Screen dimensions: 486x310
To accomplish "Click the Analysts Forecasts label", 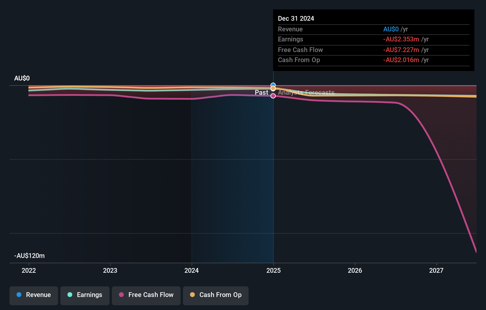I will (x=306, y=92).
